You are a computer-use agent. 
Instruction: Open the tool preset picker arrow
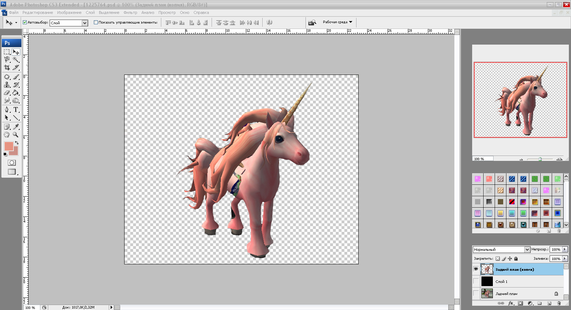[x=16, y=22]
